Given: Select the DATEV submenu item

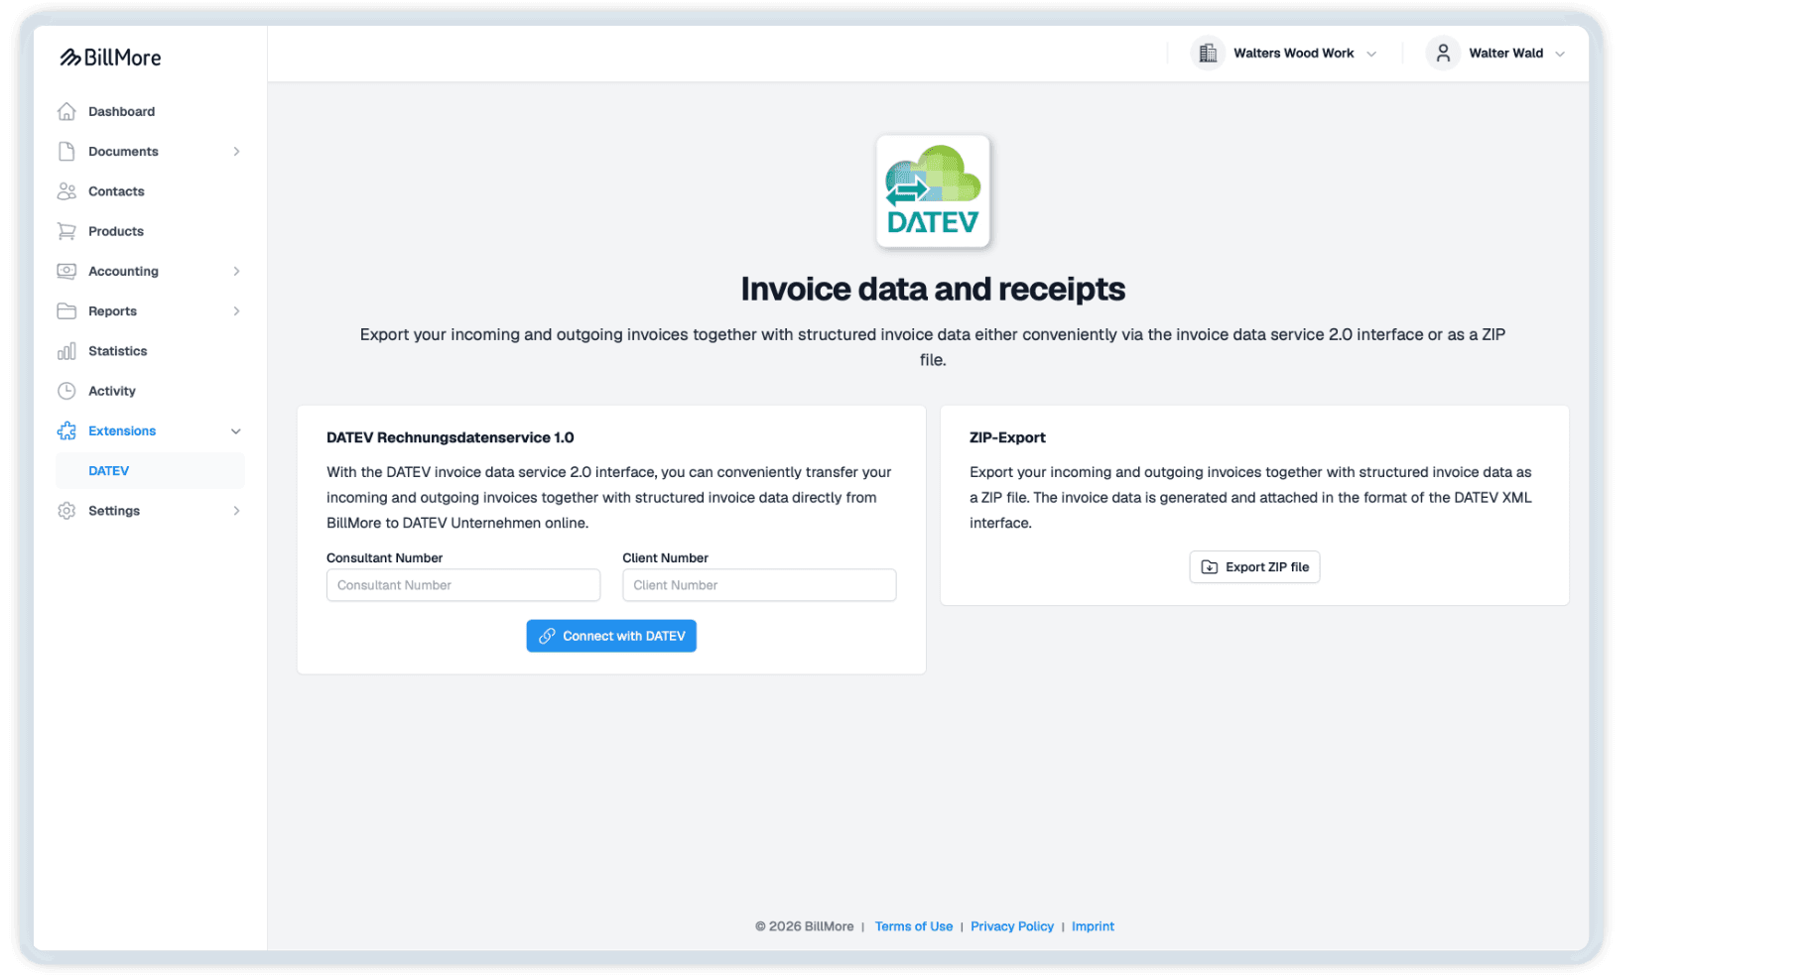Looking at the screenshot, I should pyautogui.click(x=151, y=471).
